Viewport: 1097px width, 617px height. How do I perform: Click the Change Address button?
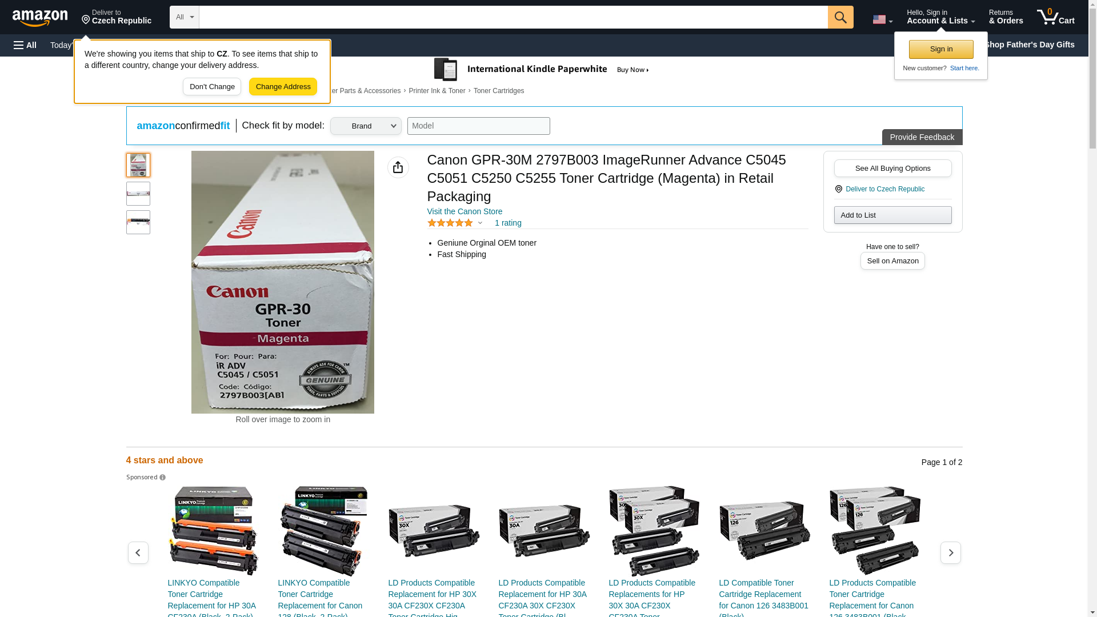[x=283, y=87]
